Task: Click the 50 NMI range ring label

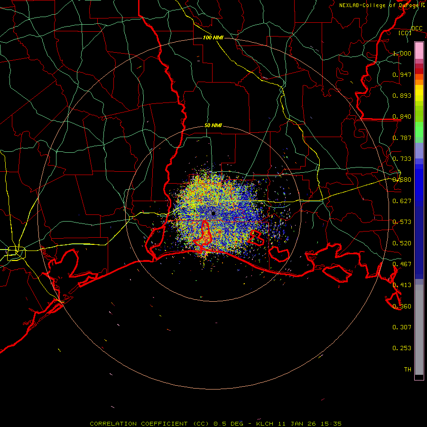Action: pos(213,126)
